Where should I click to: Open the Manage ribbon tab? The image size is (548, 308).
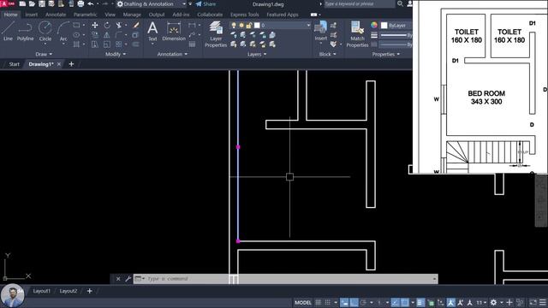(132, 15)
